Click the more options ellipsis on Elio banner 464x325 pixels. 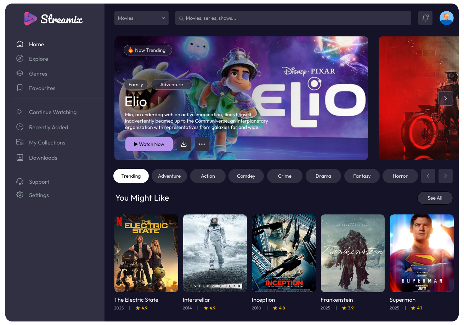(202, 144)
